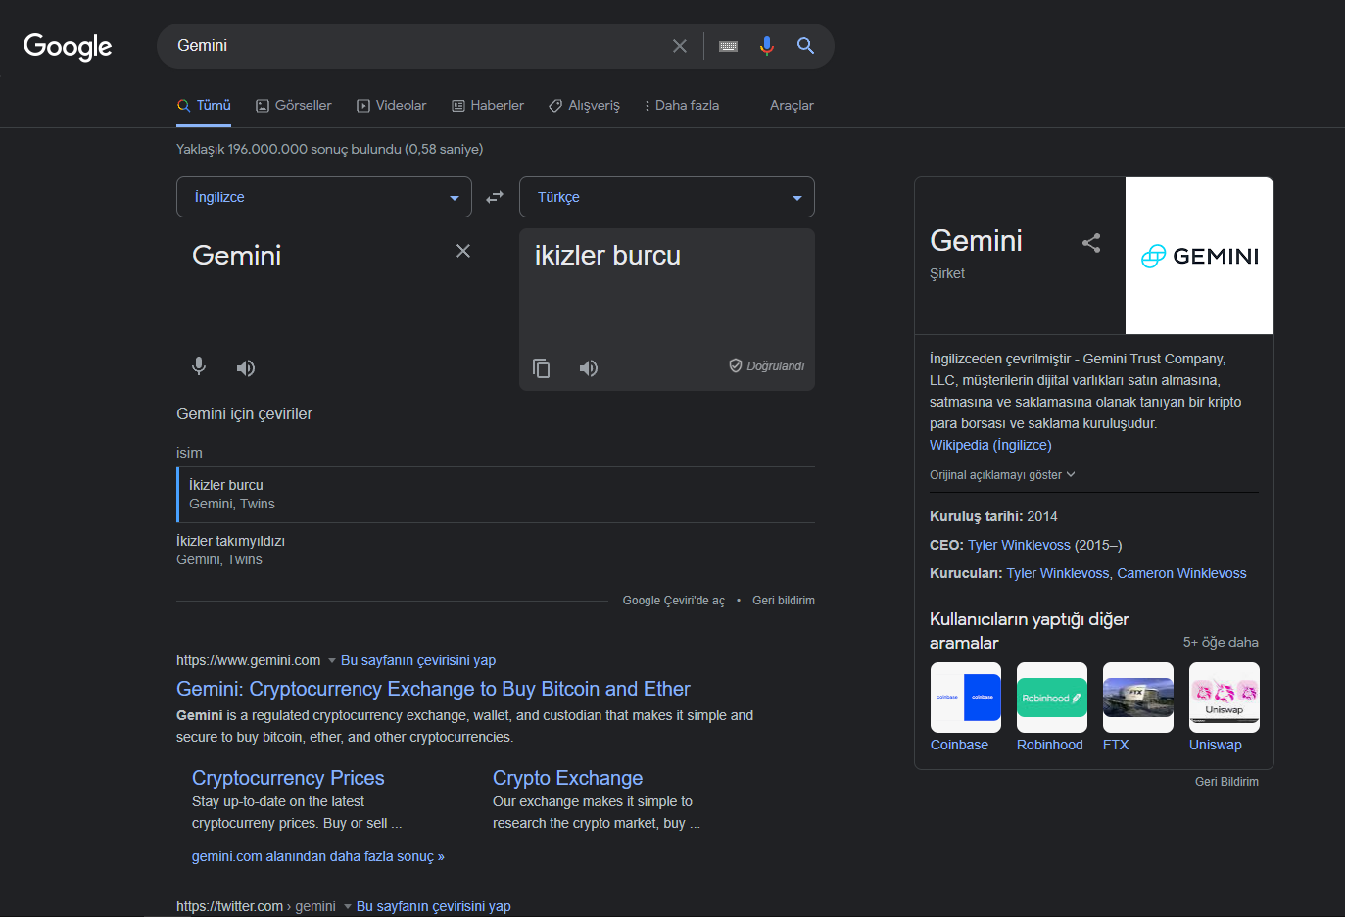
Task: Open the GEMINI company logo image
Action: point(1200,256)
